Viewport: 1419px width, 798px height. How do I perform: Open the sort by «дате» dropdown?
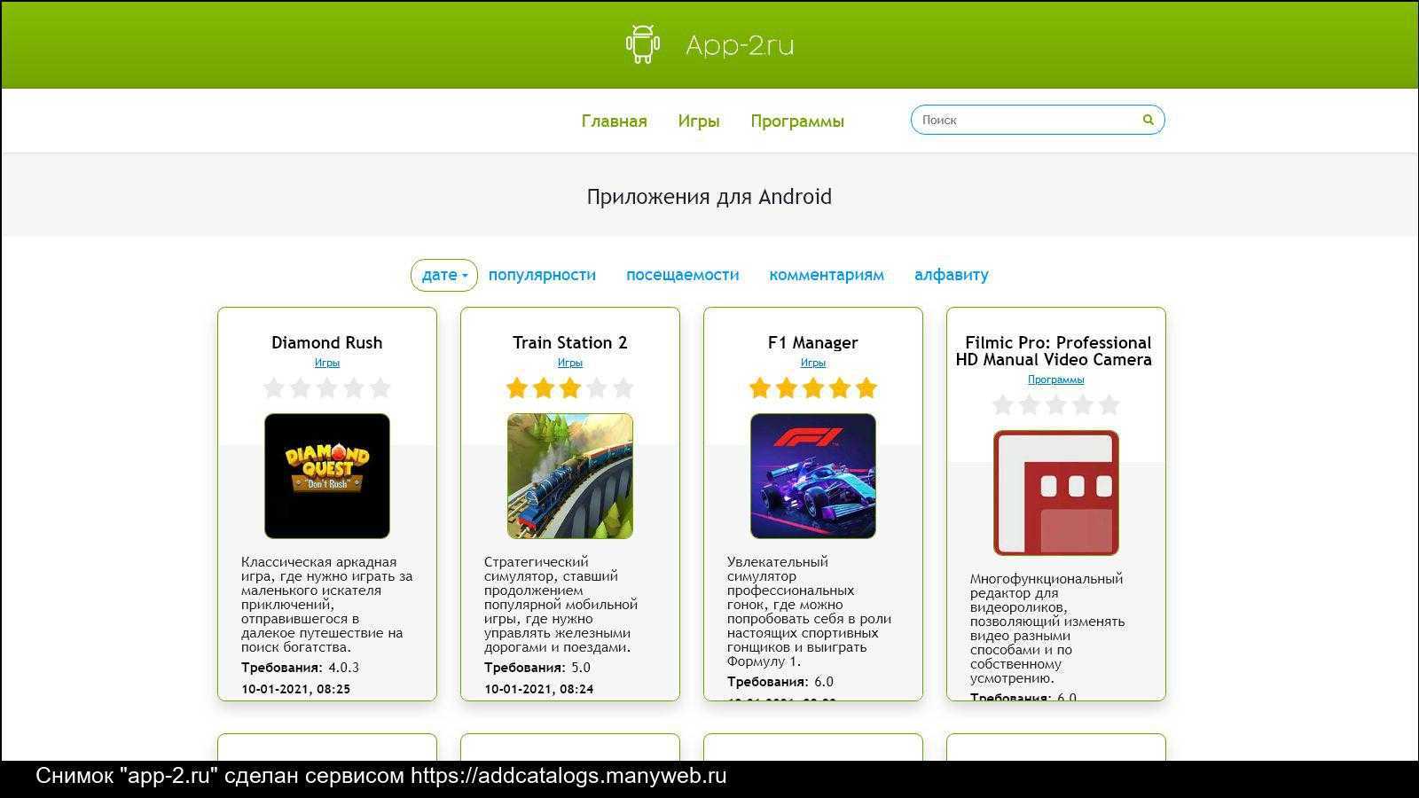(444, 275)
